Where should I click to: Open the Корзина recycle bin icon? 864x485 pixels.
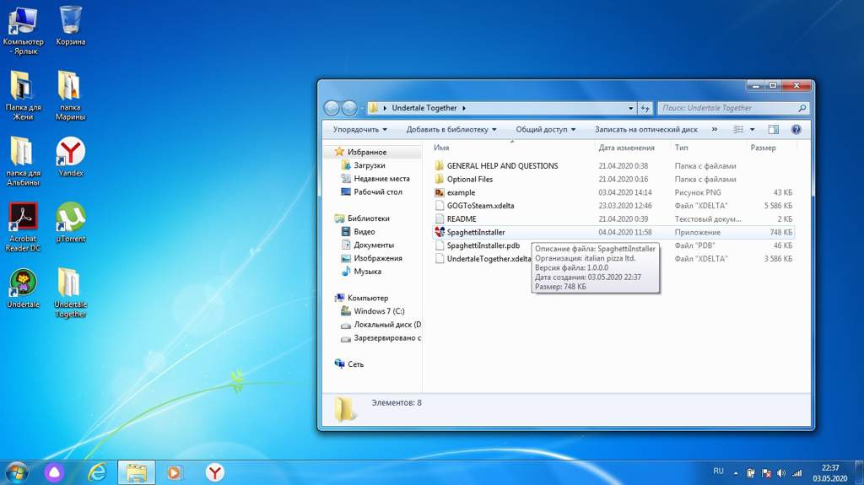(x=71, y=26)
